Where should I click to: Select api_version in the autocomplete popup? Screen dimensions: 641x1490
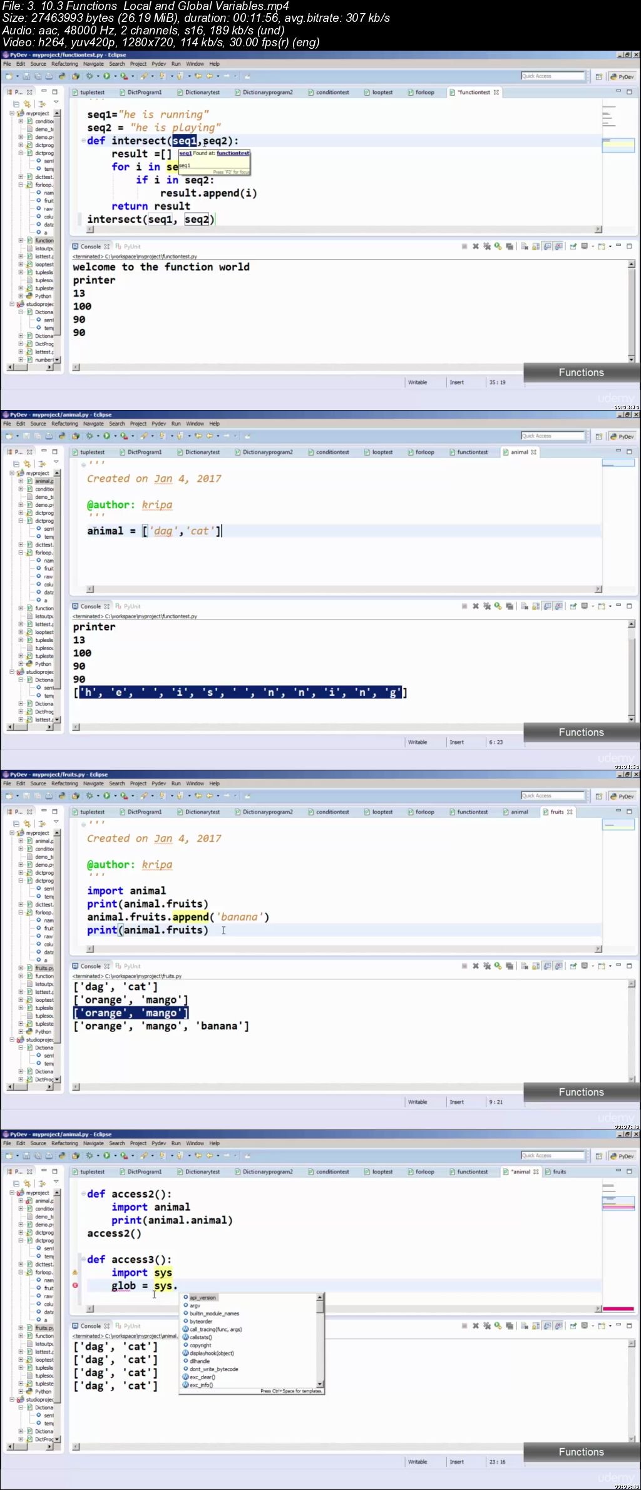pyautogui.click(x=203, y=1297)
